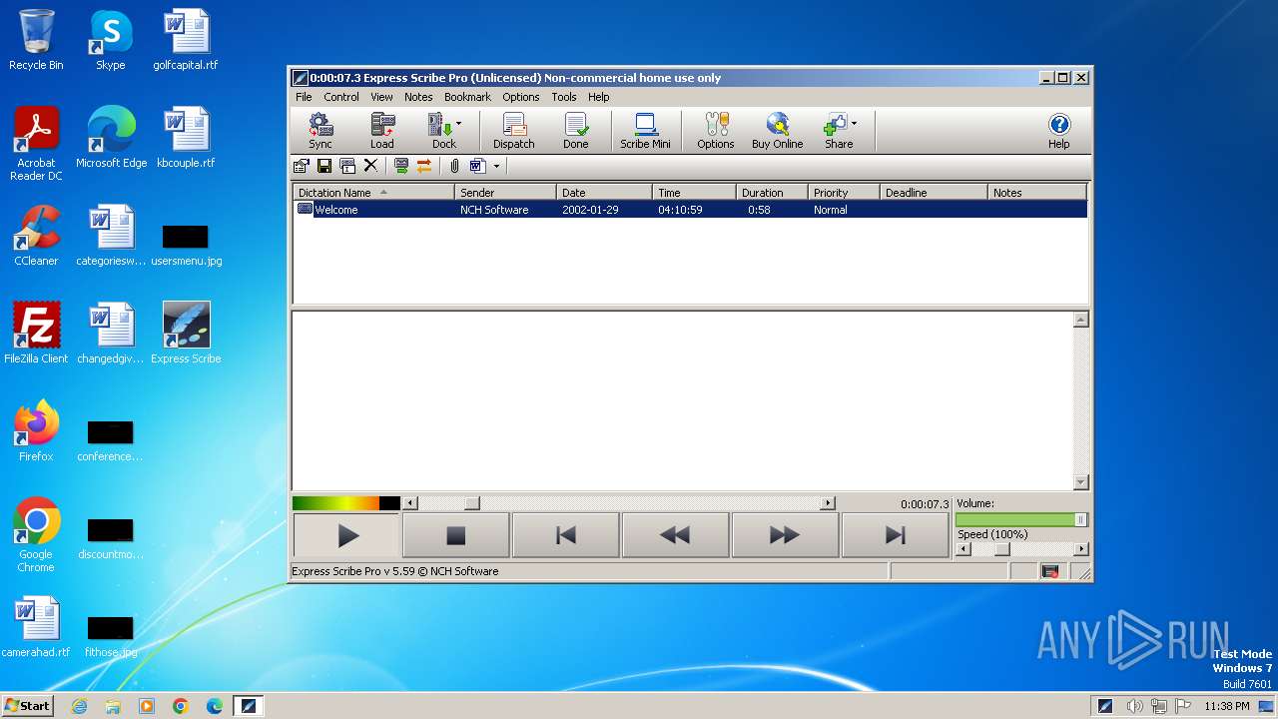This screenshot has height=719, width=1278.
Task: Click the dictation properties small icon
Action: pos(301,166)
